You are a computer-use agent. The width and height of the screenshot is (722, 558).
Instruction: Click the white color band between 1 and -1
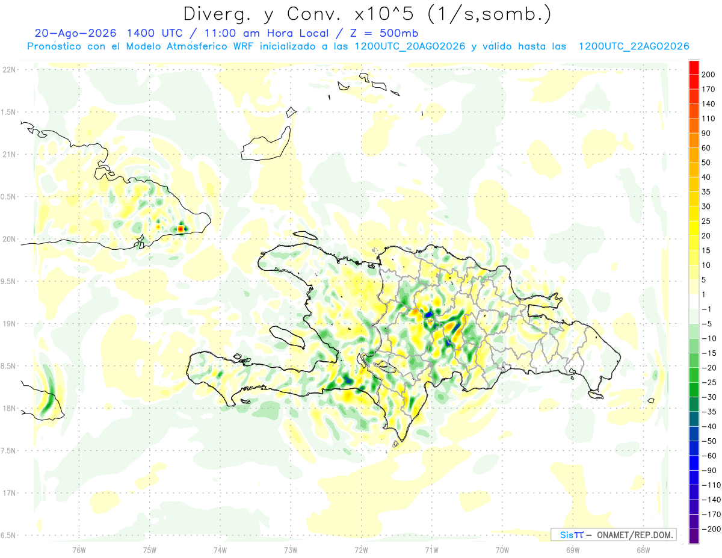pos(694,302)
